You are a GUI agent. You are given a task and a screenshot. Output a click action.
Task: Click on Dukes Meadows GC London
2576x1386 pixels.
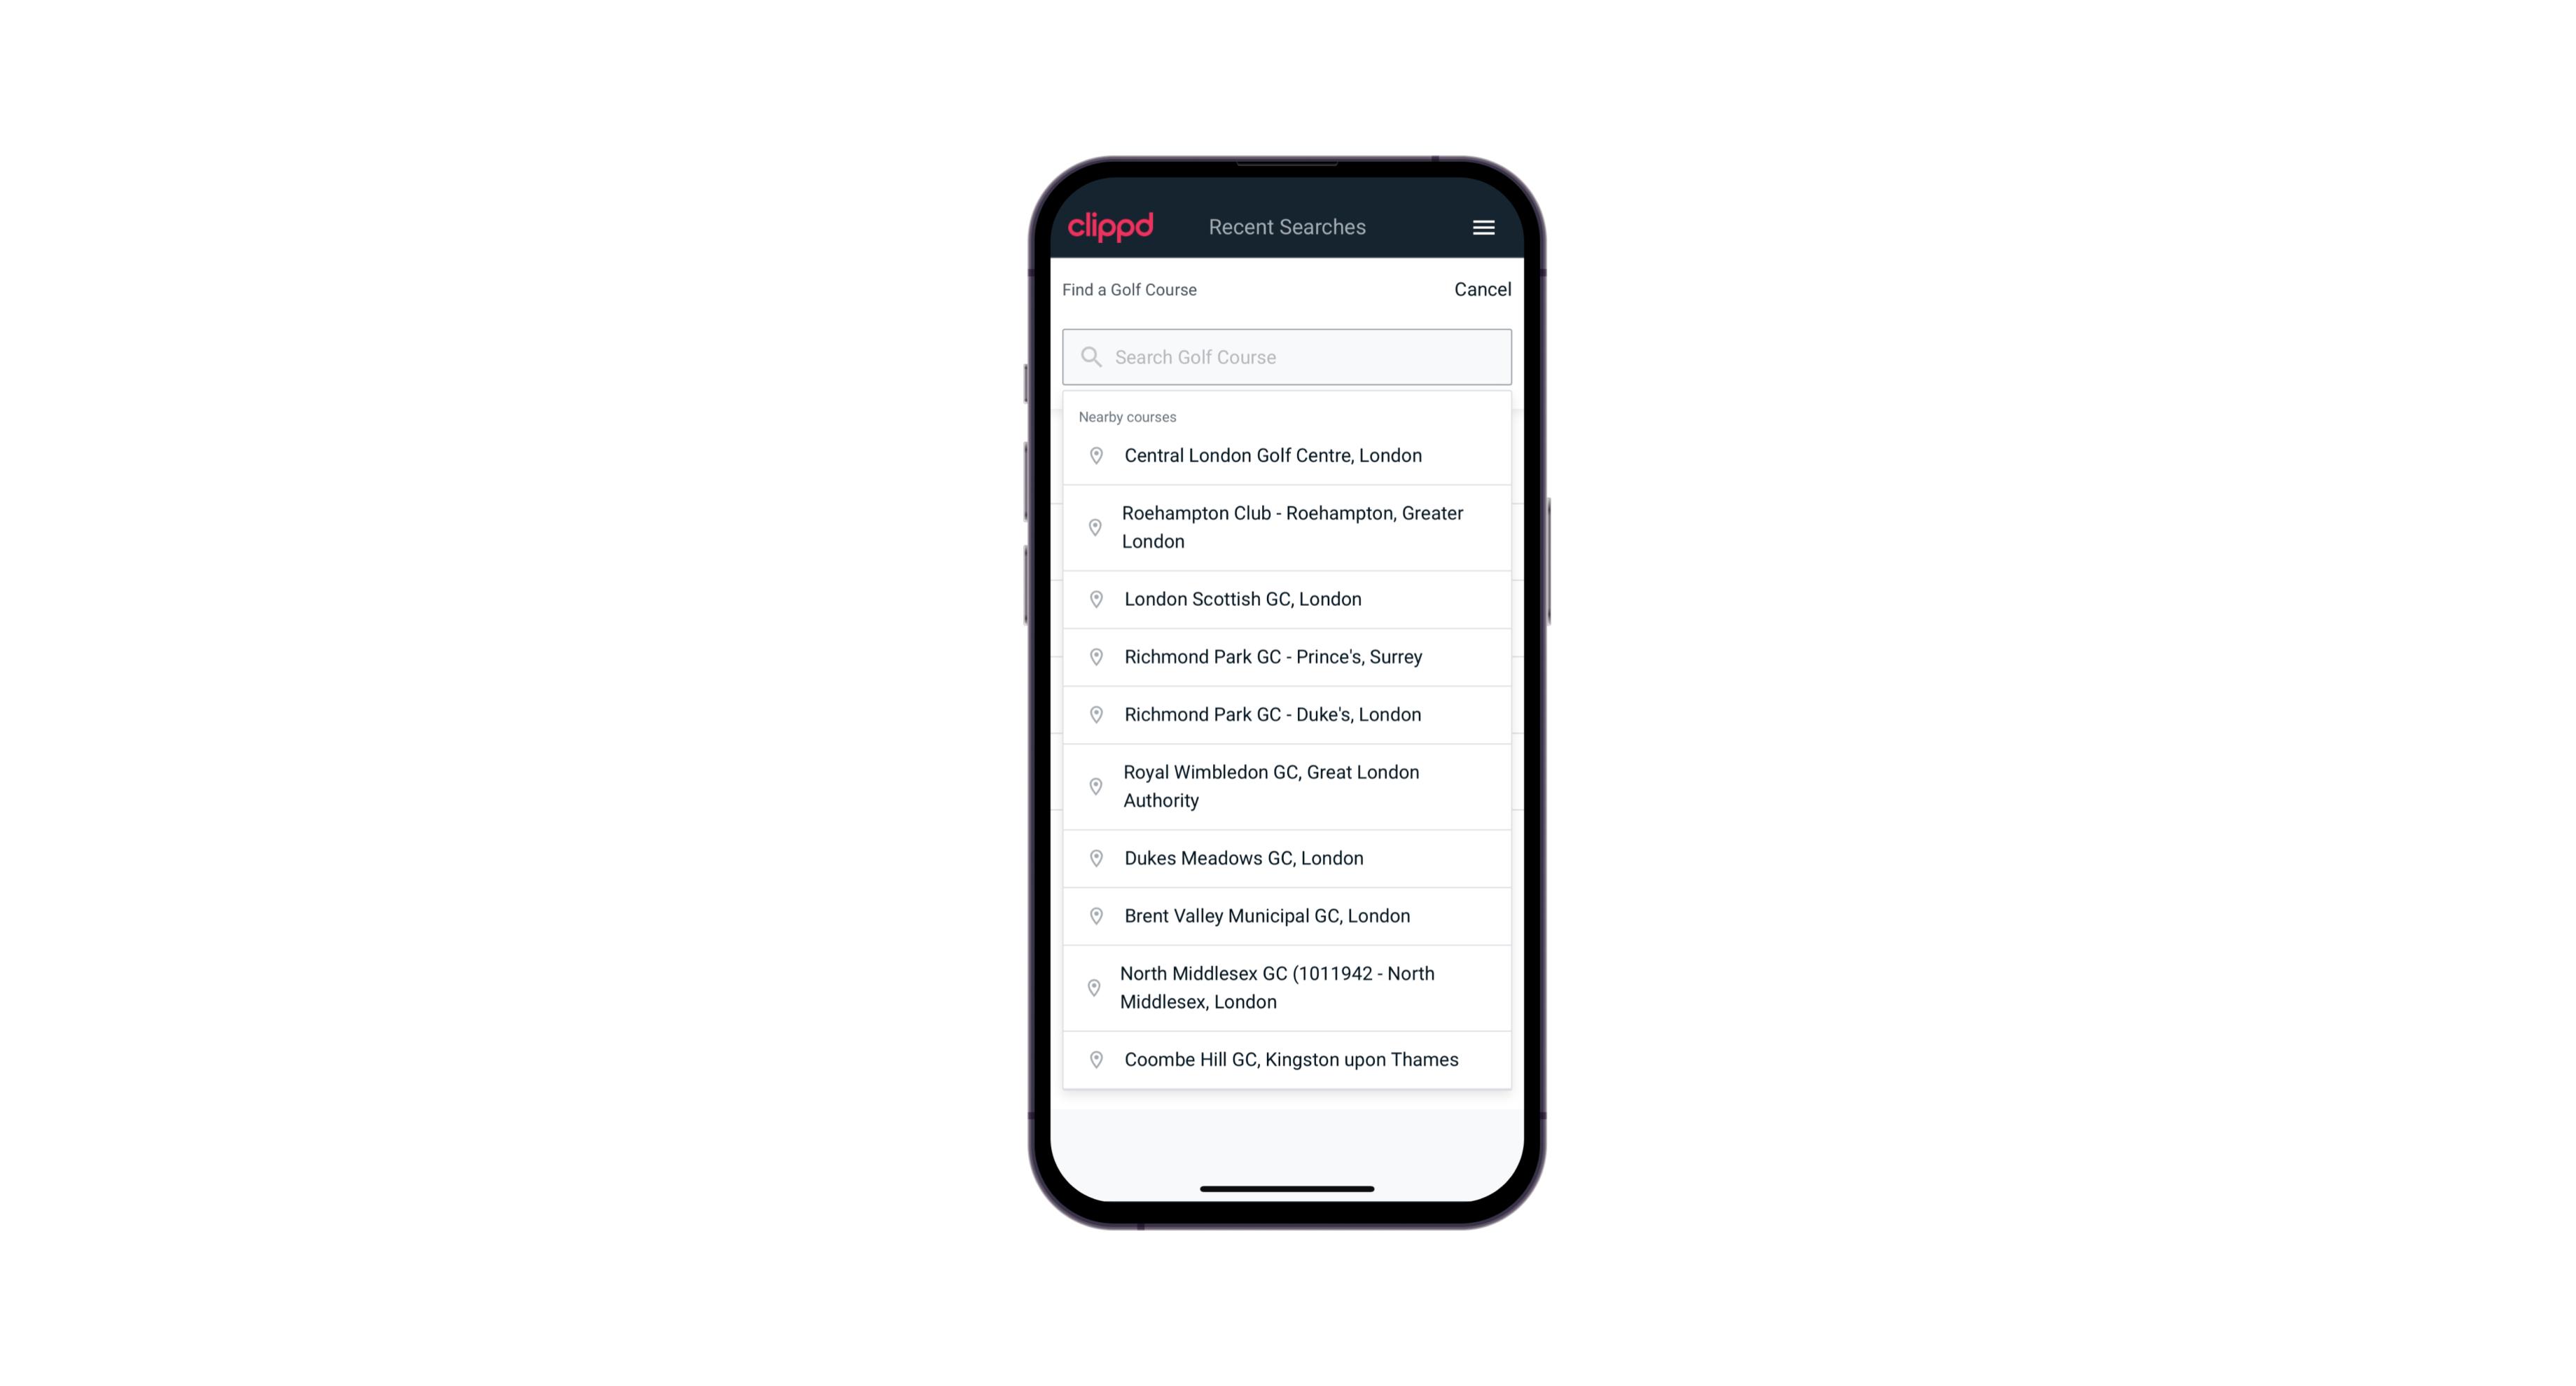point(1288,857)
